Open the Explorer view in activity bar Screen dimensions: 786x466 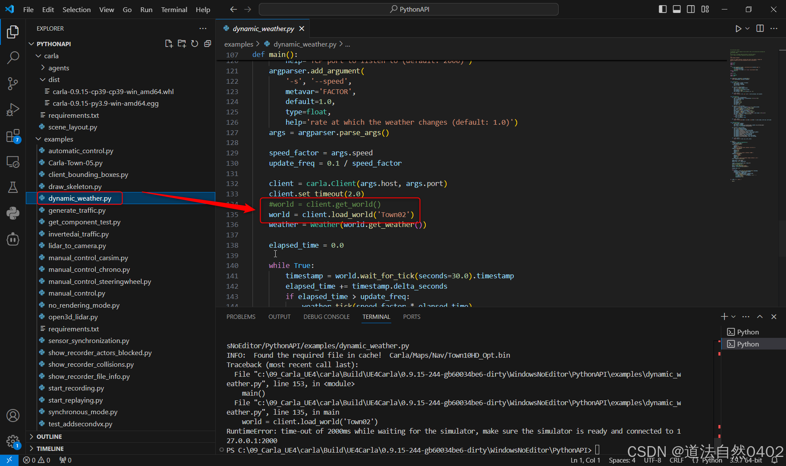(13, 32)
